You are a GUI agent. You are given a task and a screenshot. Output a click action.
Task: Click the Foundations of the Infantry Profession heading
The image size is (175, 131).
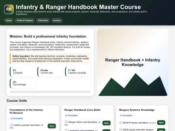[26, 111]
